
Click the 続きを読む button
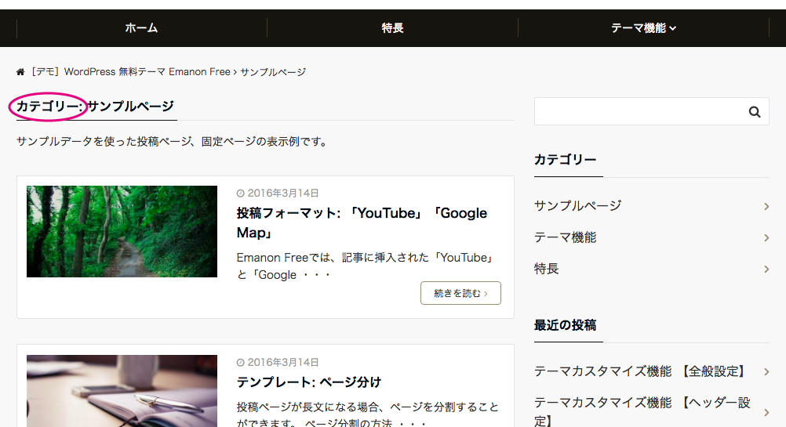(460, 293)
